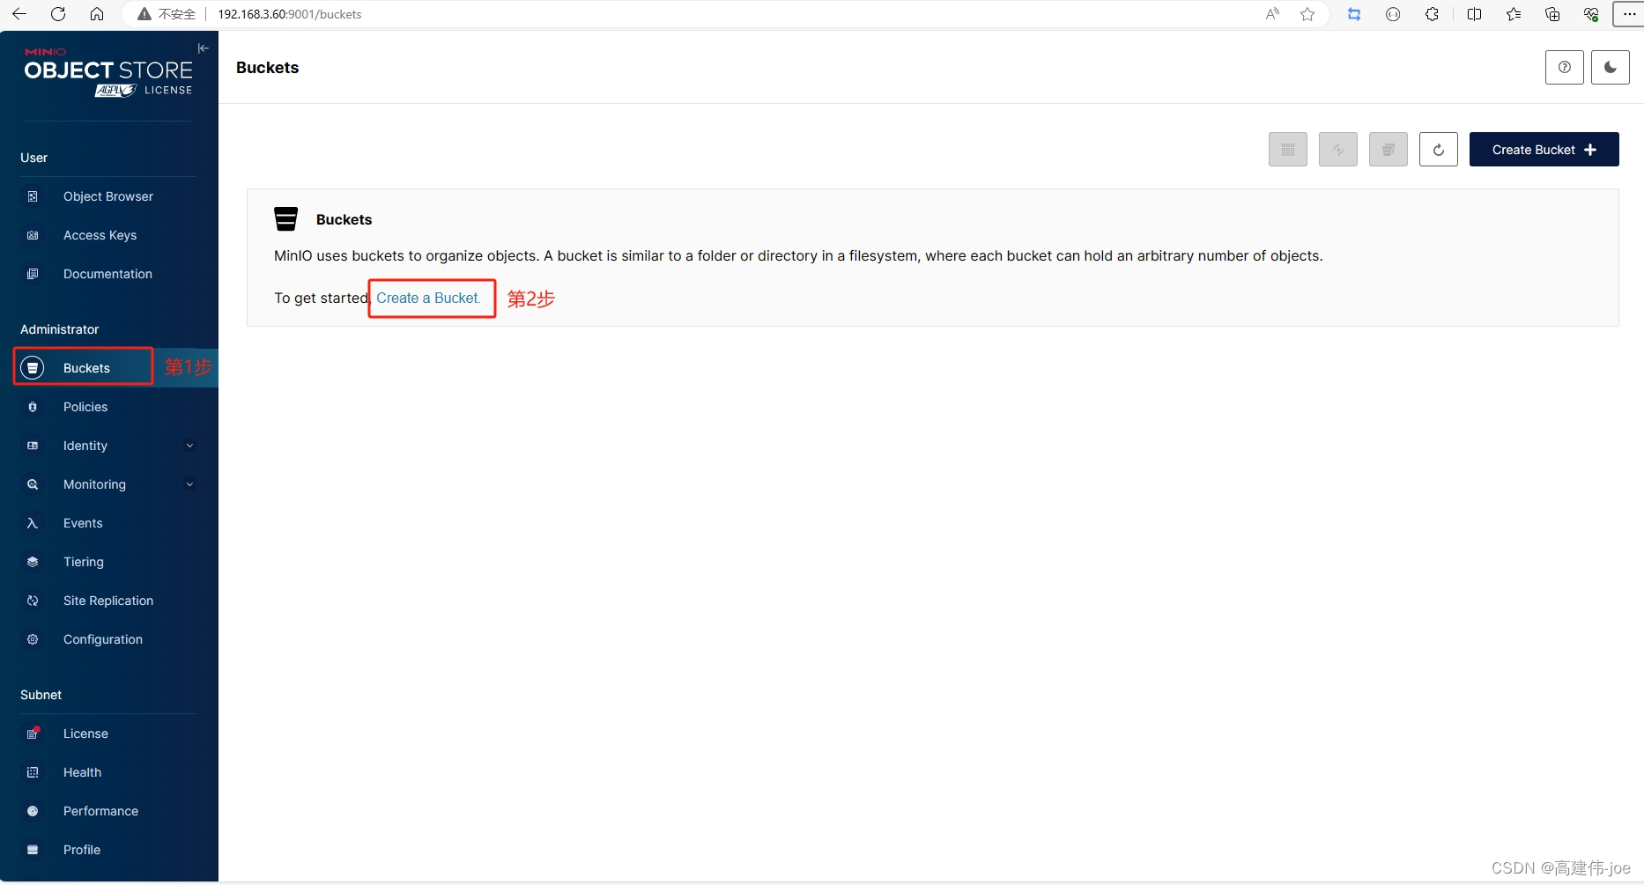Click the Monitoring magnifier icon
Viewport: 1644px width, 885px height.
(33, 484)
